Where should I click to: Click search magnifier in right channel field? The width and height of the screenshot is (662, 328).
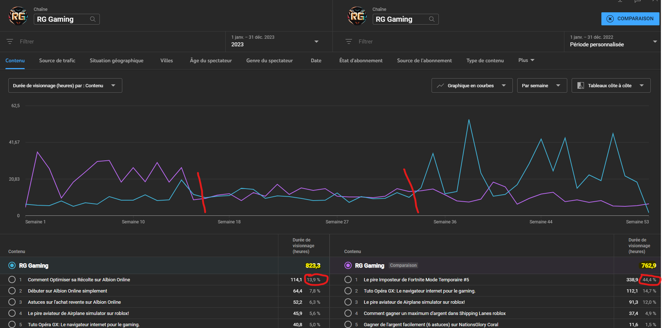432,19
